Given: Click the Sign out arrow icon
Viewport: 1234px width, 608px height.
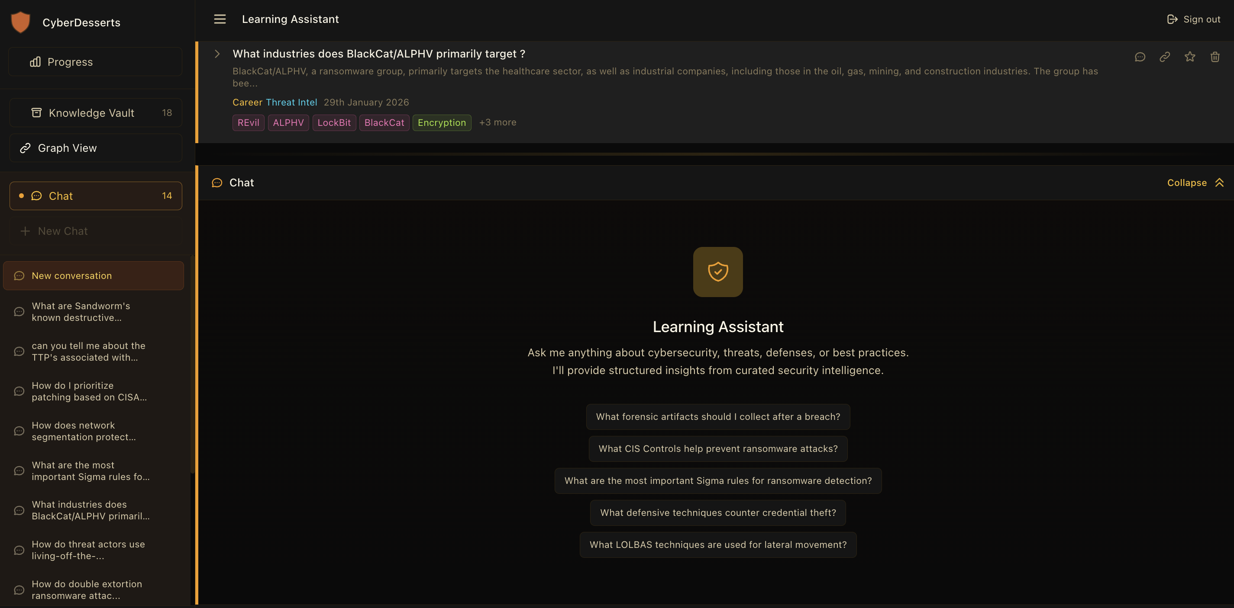Looking at the screenshot, I should point(1173,19).
